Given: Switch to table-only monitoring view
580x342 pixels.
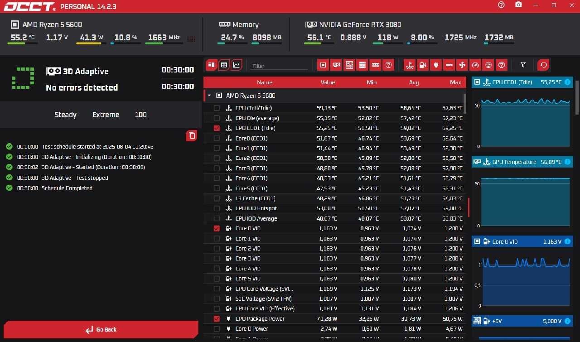Looking at the screenshot, I should click(224, 65).
